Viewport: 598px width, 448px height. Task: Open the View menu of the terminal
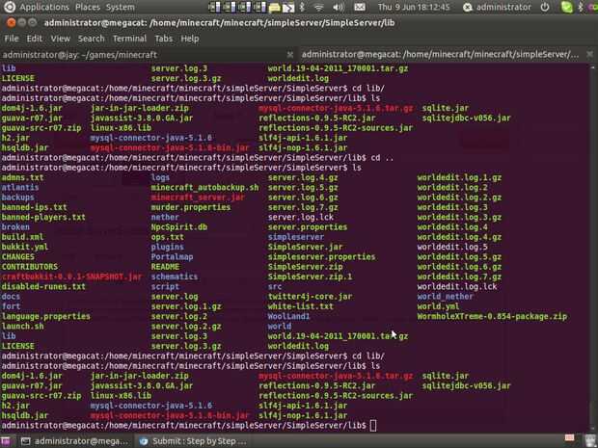(x=60, y=39)
